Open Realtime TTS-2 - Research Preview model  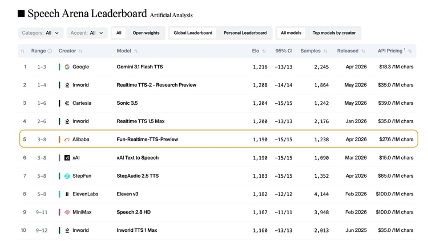point(156,85)
